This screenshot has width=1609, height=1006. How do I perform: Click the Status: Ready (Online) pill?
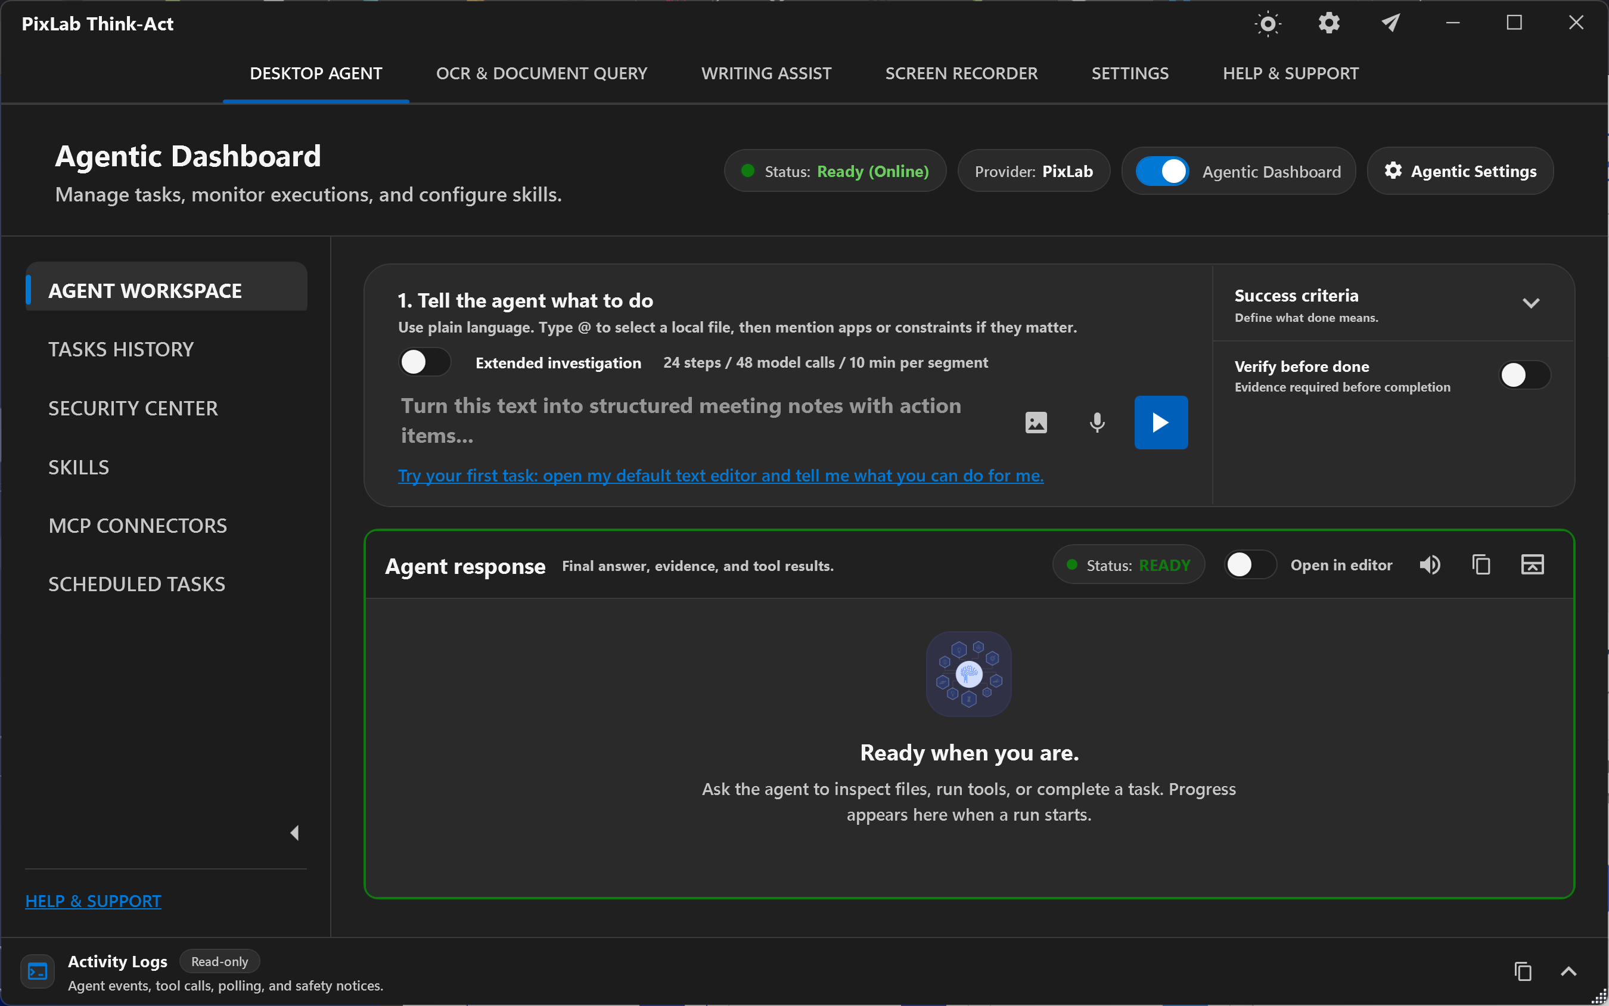(x=835, y=171)
